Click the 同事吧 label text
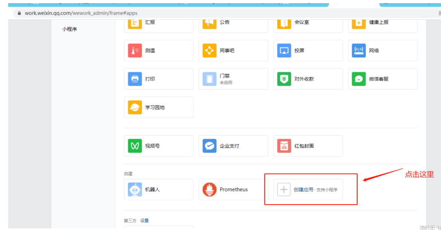 227,50
